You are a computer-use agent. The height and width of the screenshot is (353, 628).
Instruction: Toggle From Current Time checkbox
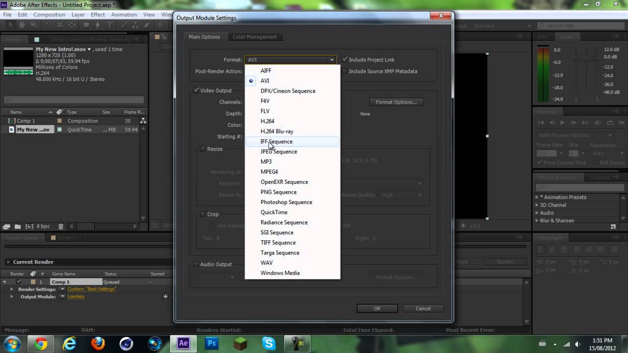tap(539, 163)
